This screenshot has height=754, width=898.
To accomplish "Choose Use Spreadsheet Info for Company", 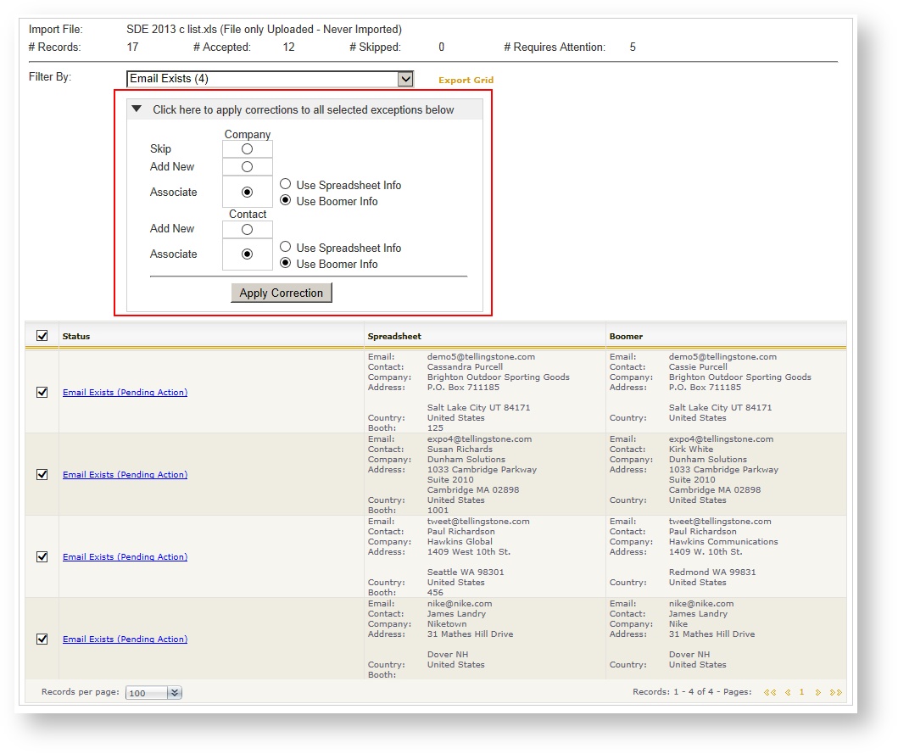I will pyautogui.click(x=285, y=184).
